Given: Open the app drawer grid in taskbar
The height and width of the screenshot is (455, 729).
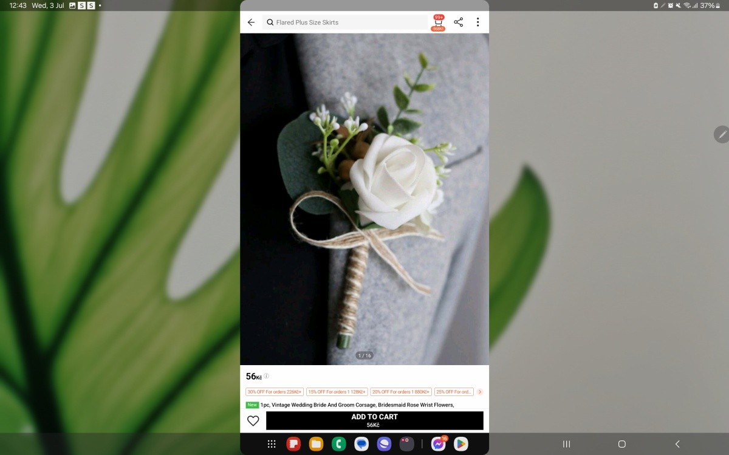Looking at the screenshot, I should point(272,444).
